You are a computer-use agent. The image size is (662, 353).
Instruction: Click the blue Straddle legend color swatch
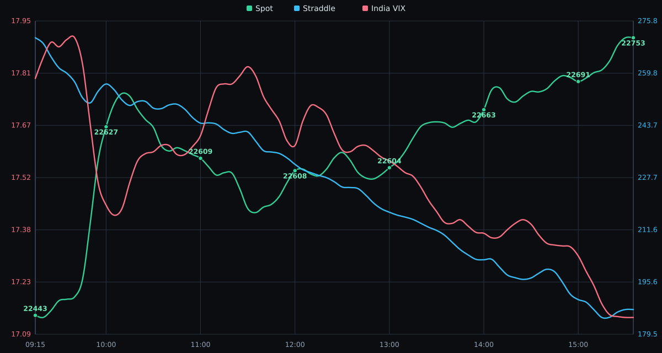tap(297, 8)
